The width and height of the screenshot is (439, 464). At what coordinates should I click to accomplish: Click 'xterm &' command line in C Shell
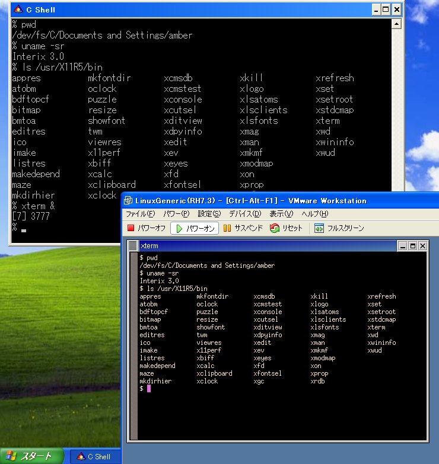pyautogui.click(x=38, y=206)
